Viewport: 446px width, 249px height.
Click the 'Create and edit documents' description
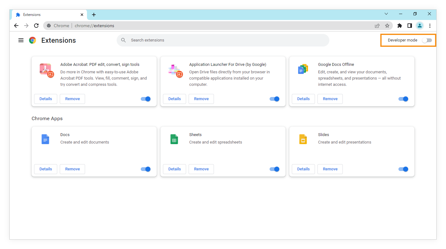point(85,142)
